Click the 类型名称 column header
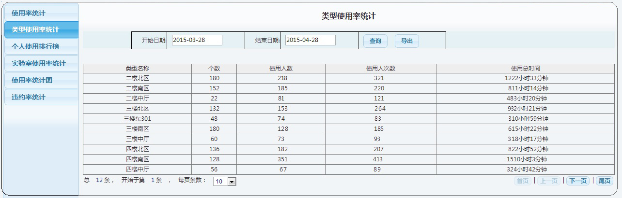The height and width of the screenshot is (198, 622). click(x=137, y=69)
